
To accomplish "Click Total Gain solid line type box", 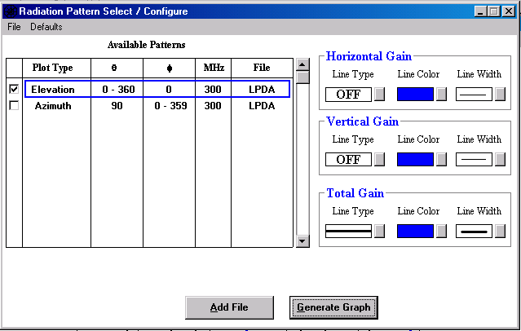I will (x=348, y=232).
